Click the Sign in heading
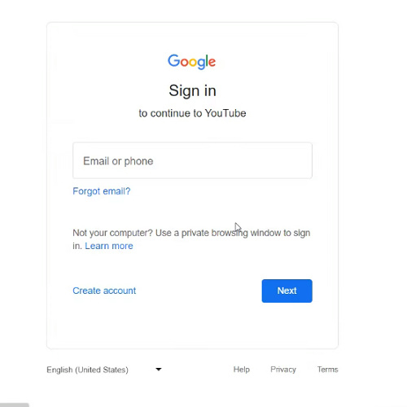The image size is (407, 407). click(x=192, y=90)
